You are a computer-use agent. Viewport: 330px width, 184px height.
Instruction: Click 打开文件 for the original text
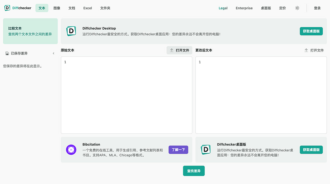pyautogui.click(x=180, y=50)
